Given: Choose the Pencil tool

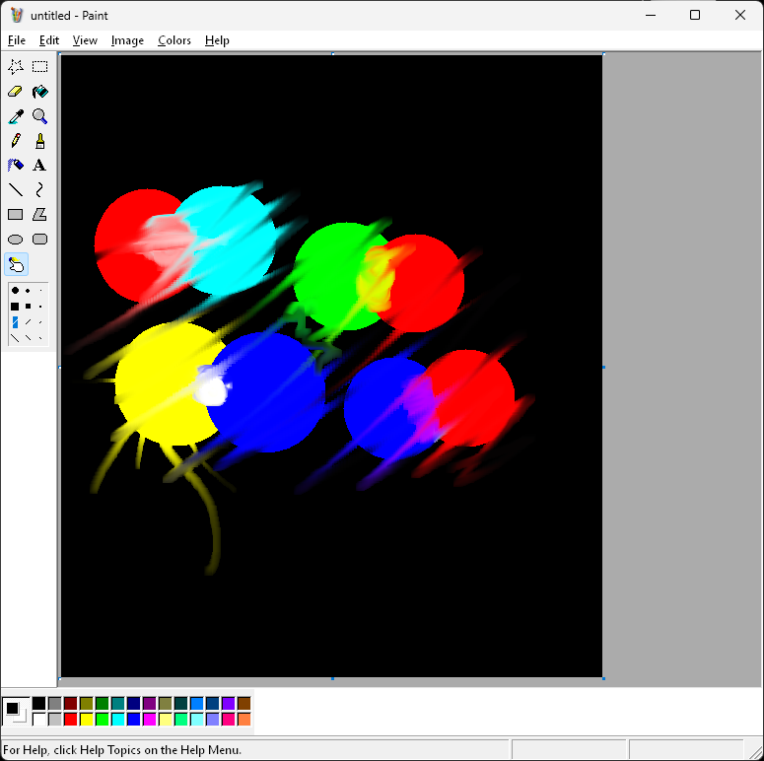Looking at the screenshot, I should pyautogui.click(x=16, y=141).
